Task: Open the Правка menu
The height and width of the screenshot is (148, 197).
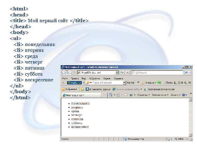Action: 75,78
